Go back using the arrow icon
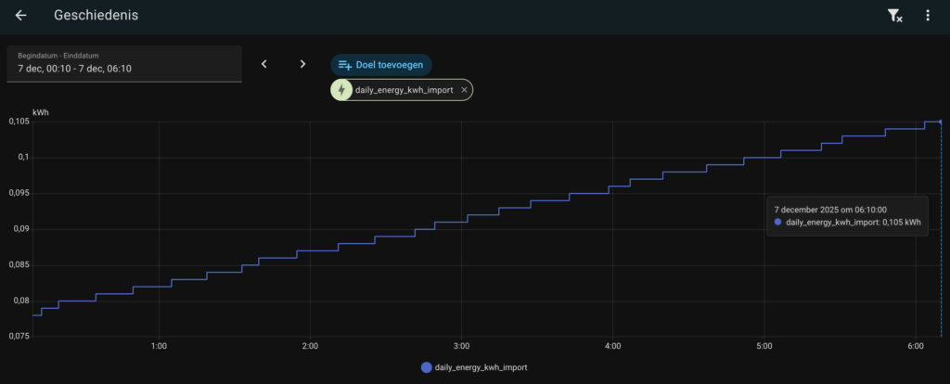 click(x=20, y=16)
